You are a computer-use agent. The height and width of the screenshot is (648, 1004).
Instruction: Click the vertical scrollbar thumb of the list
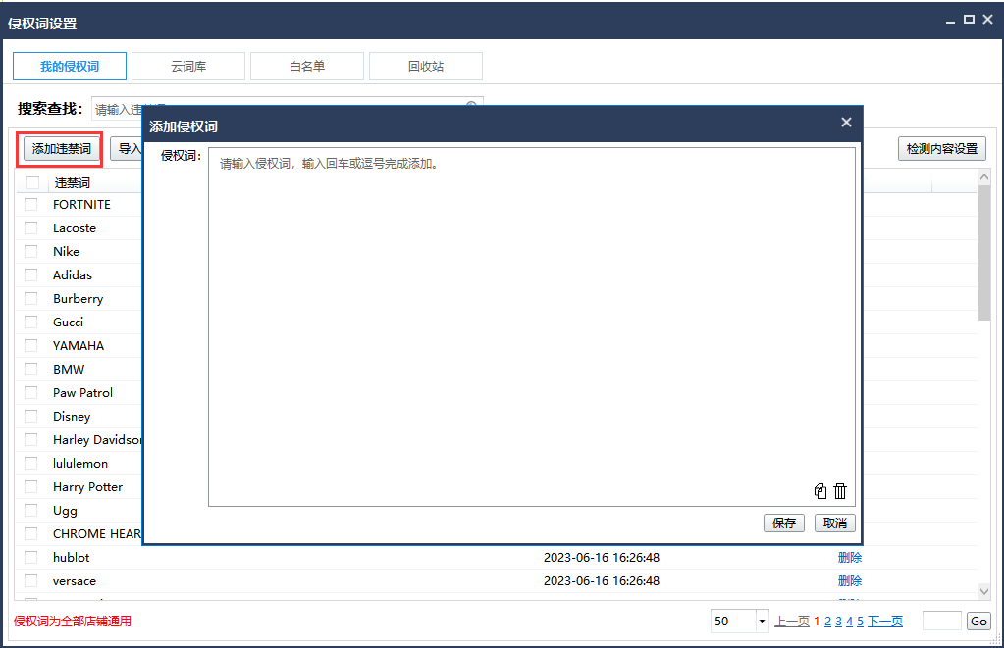[984, 253]
